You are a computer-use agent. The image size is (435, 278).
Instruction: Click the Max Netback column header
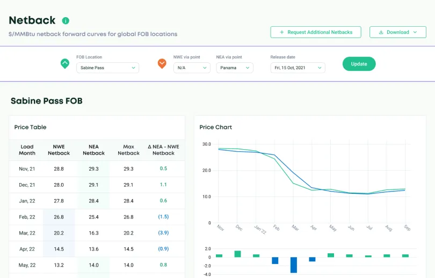coord(128,150)
